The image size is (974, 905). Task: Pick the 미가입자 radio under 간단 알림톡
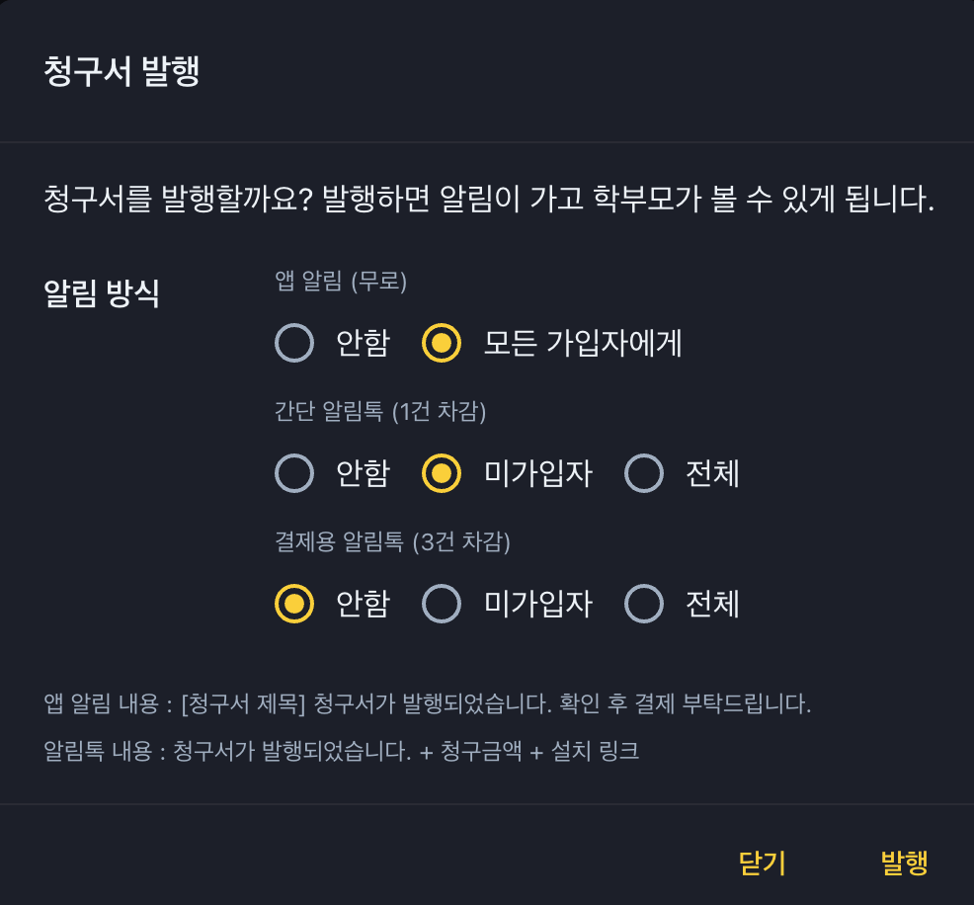(442, 474)
